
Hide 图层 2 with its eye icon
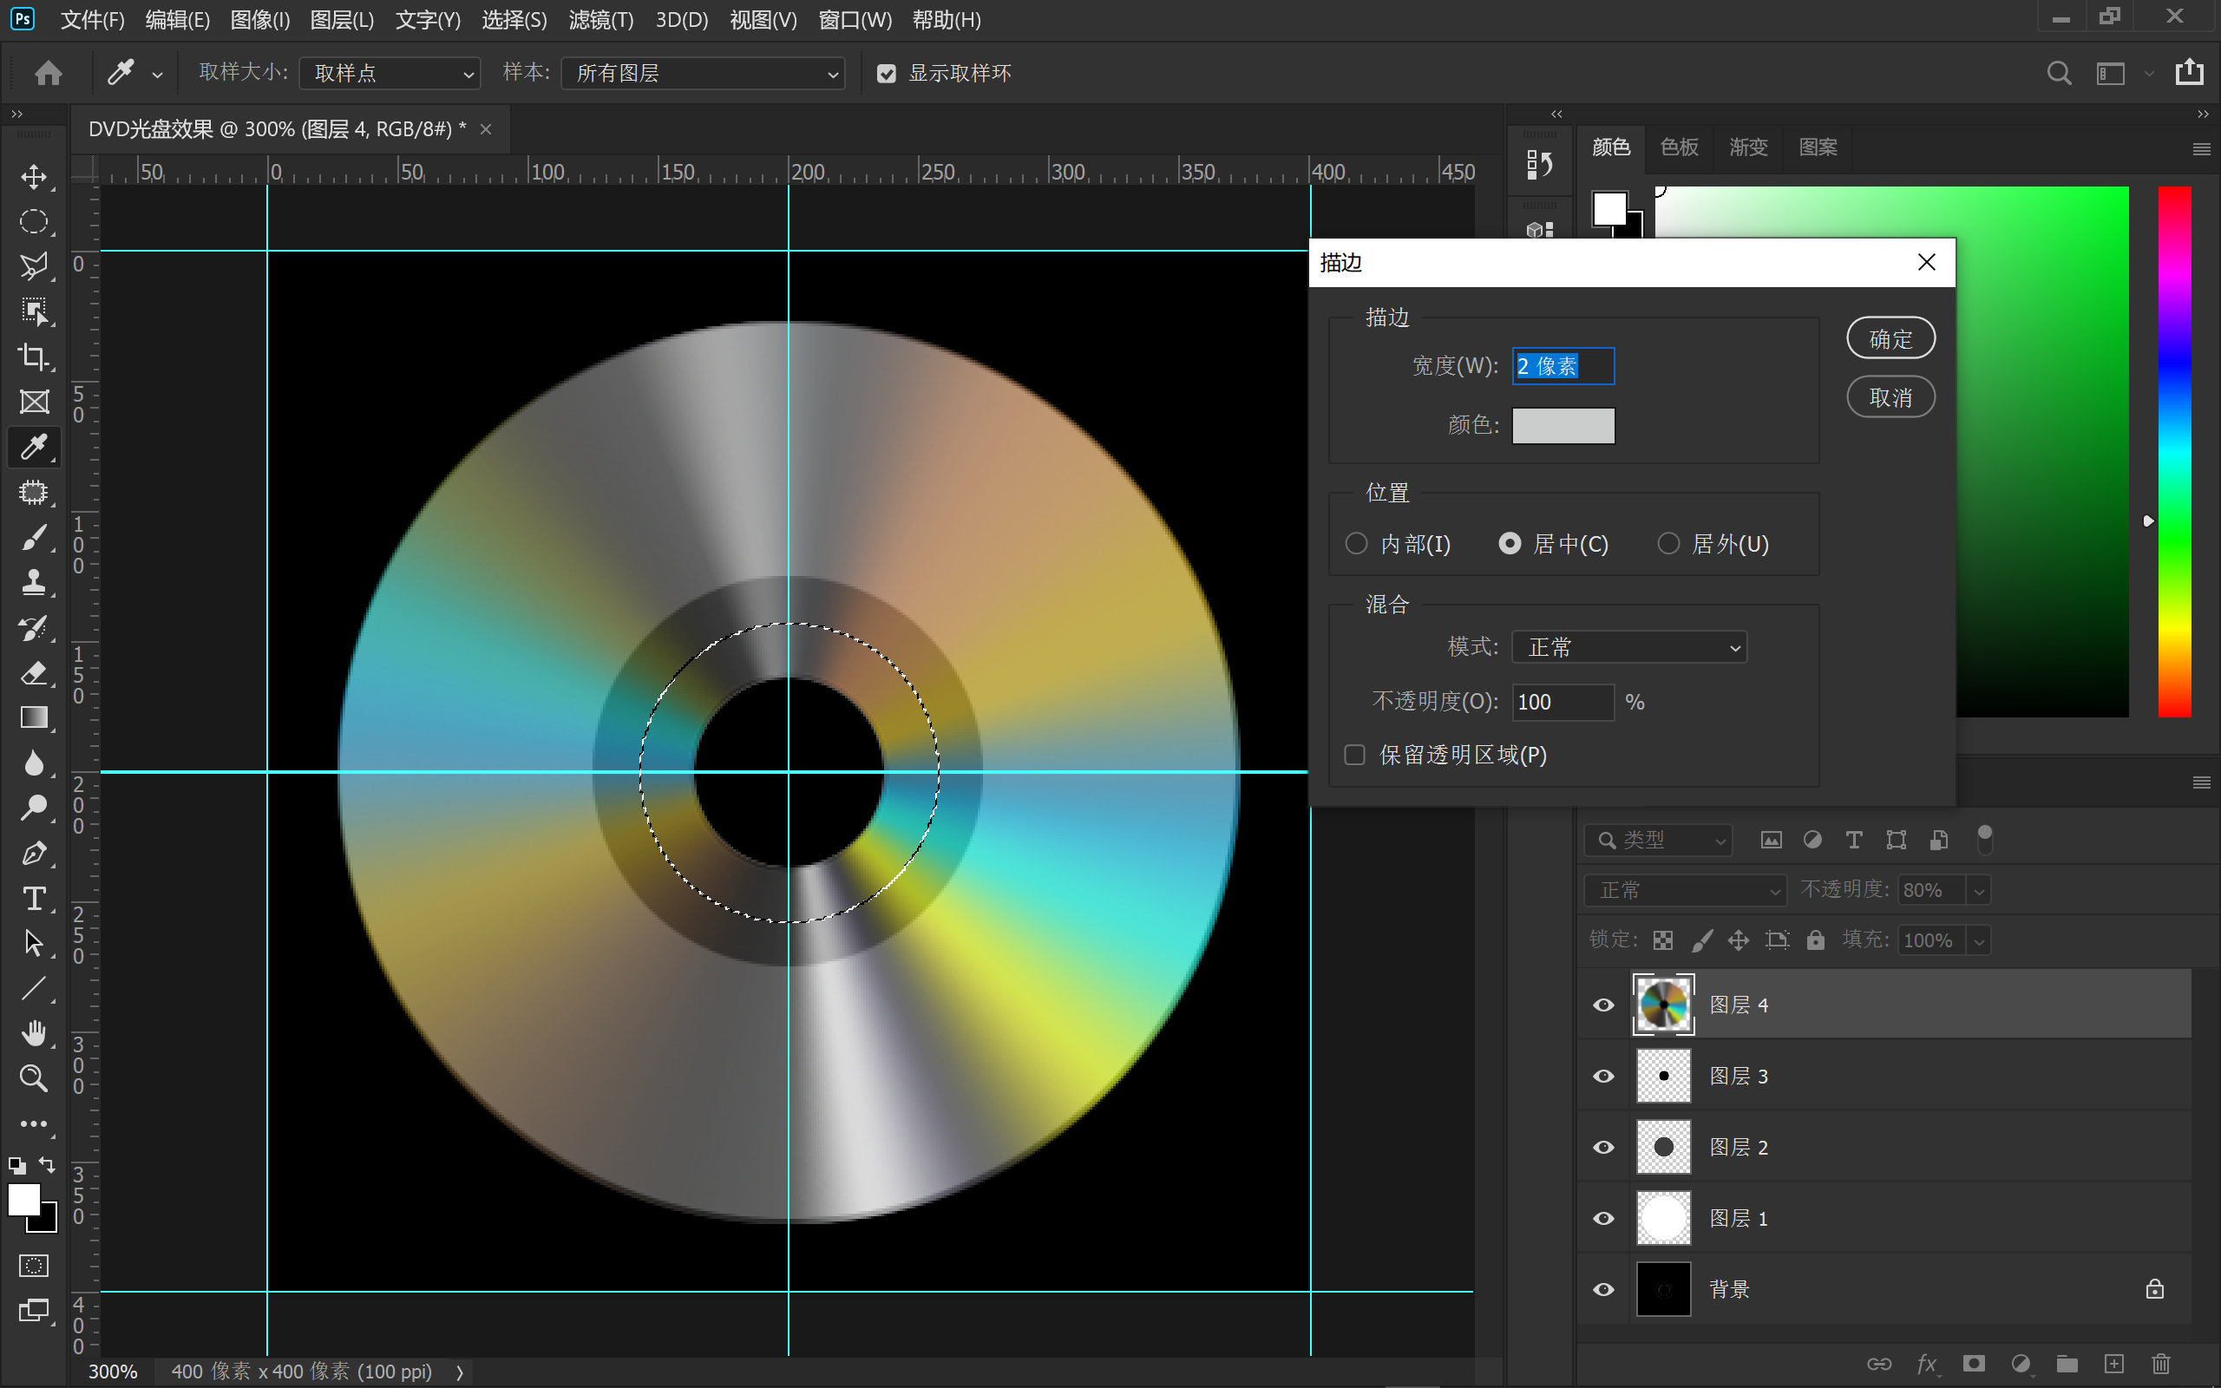click(x=1602, y=1148)
